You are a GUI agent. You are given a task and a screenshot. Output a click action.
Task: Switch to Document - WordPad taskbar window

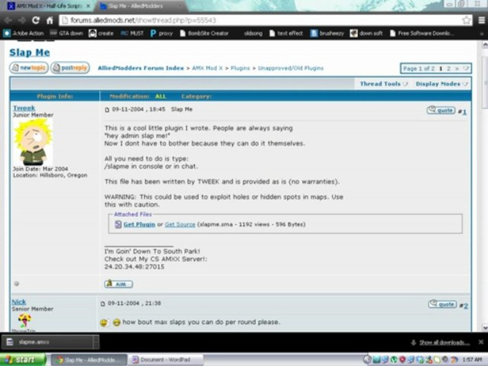(165, 360)
